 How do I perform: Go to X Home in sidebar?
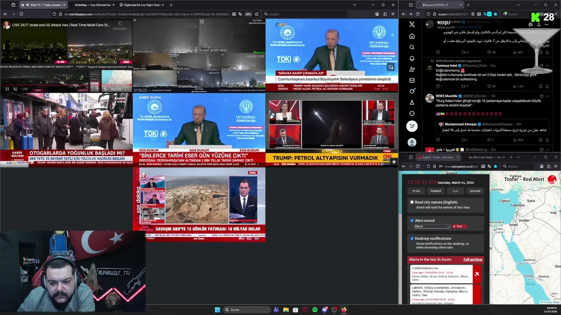(x=412, y=36)
